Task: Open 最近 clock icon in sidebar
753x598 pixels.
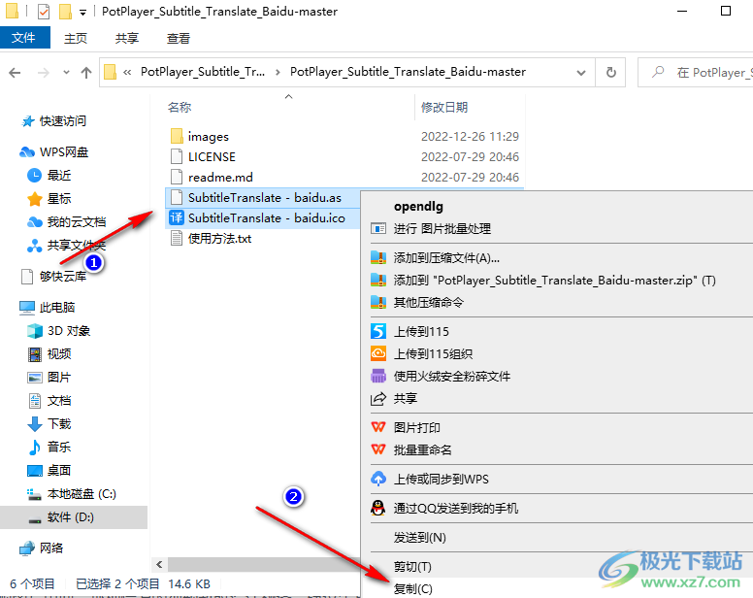Action: pos(34,176)
